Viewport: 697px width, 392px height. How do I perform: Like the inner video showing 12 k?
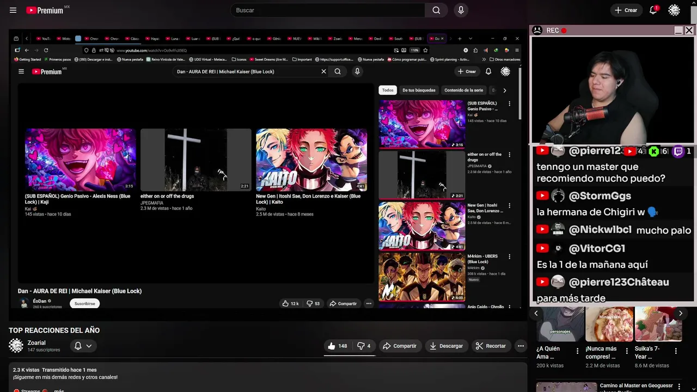coord(290,303)
